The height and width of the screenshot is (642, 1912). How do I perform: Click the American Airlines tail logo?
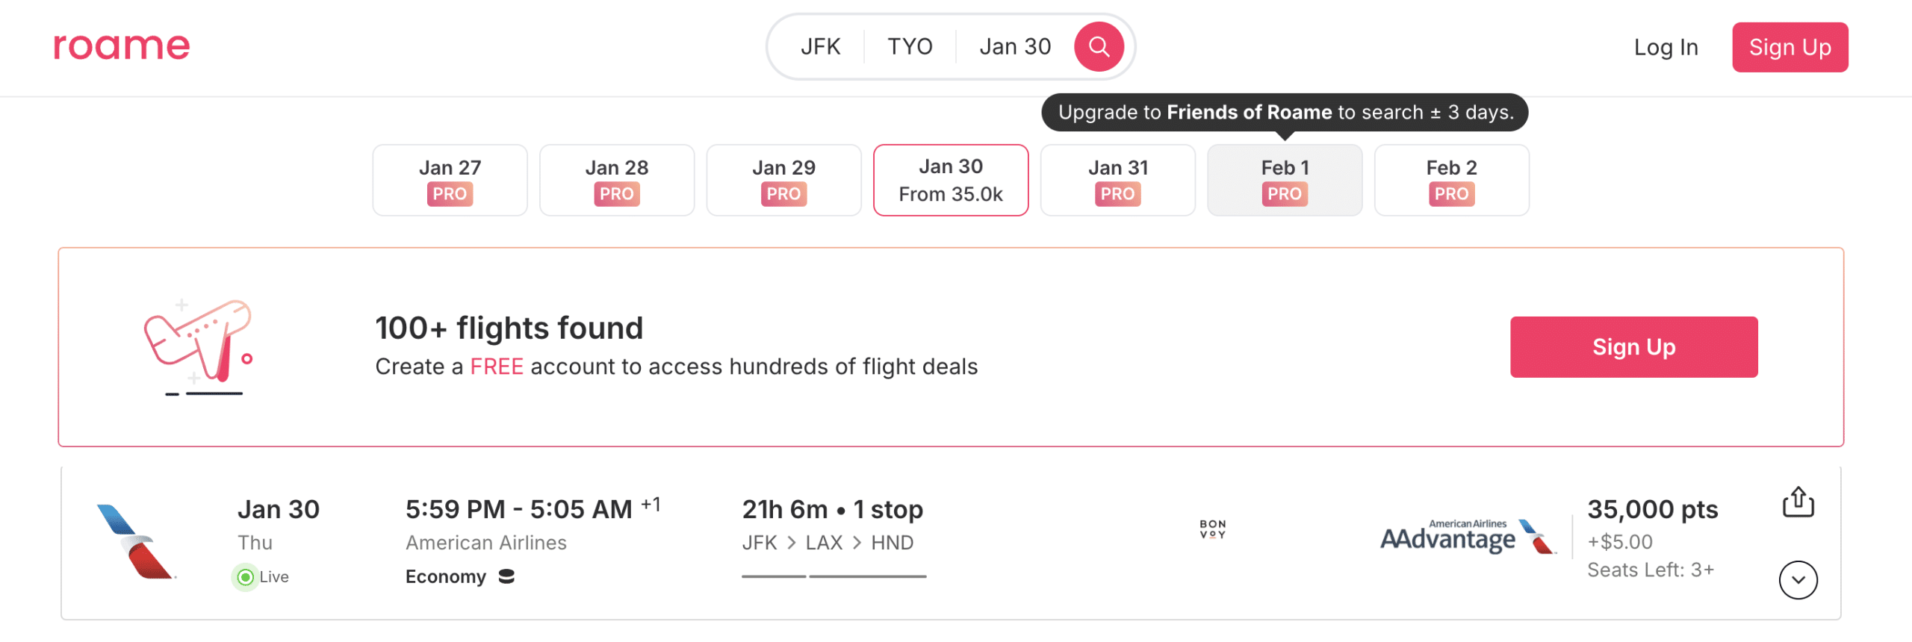[x=136, y=542]
